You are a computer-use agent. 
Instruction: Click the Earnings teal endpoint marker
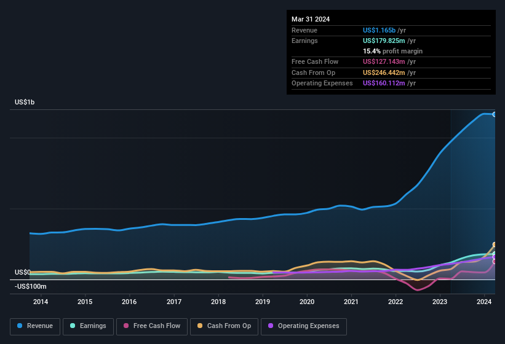click(495, 254)
